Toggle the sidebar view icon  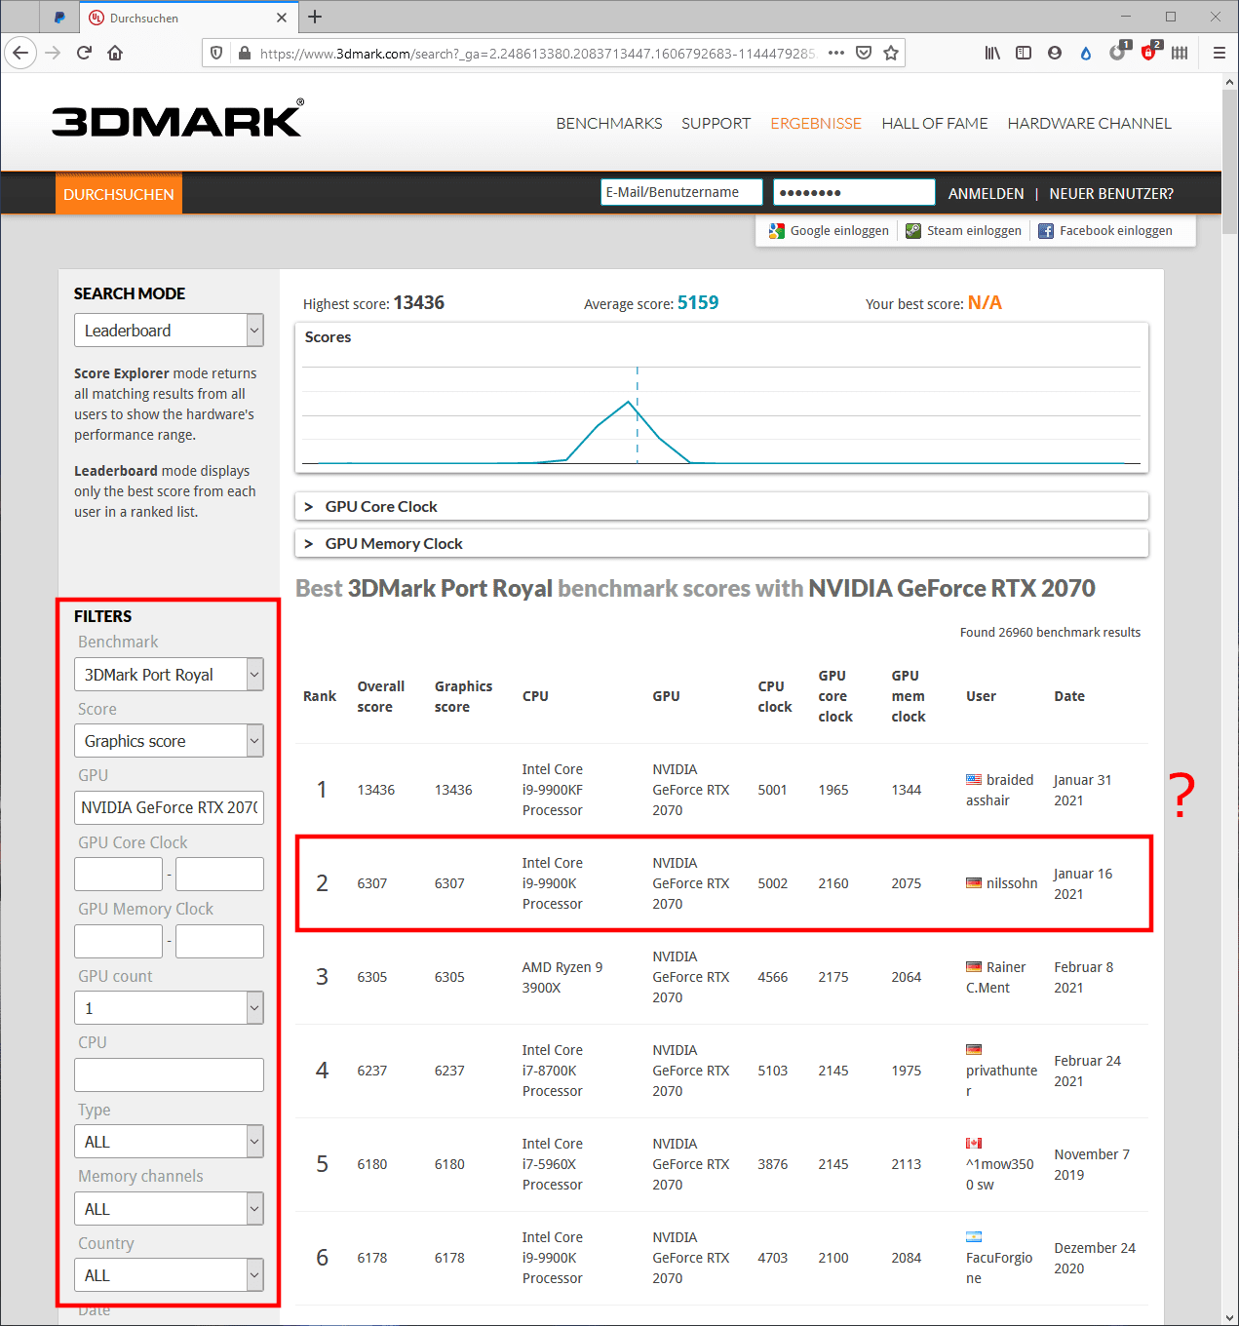[x=1024, y=53]
